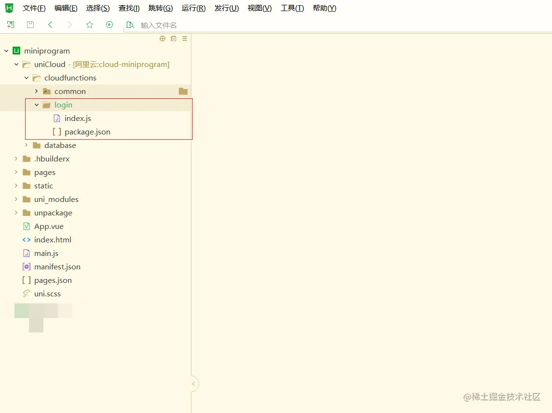Expand the pages folder chevron
Image resolution: width=552 pixels, height=413 pixels.
coord(16,172)
